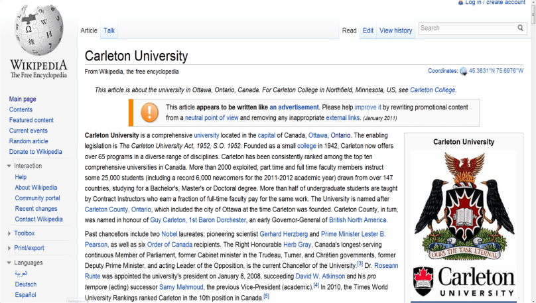
Task: Switch to Arabic language version
Action: (x=21, y=274)
